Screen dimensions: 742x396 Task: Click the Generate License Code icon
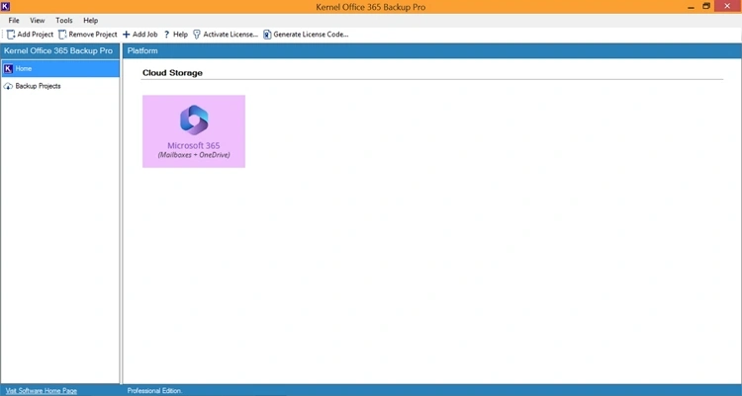coord(267,35)
